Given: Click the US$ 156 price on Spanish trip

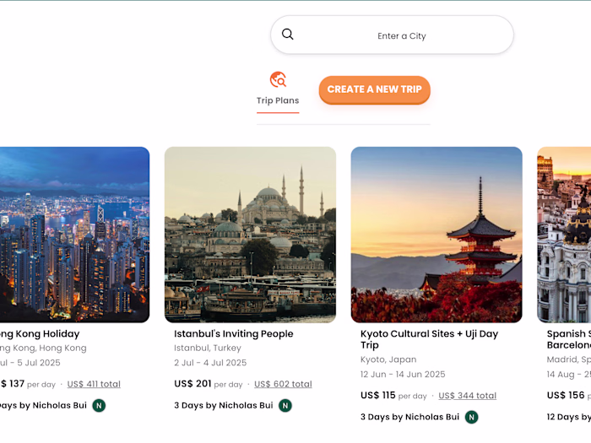Looking at the screenshot, I should pos(566,395).
